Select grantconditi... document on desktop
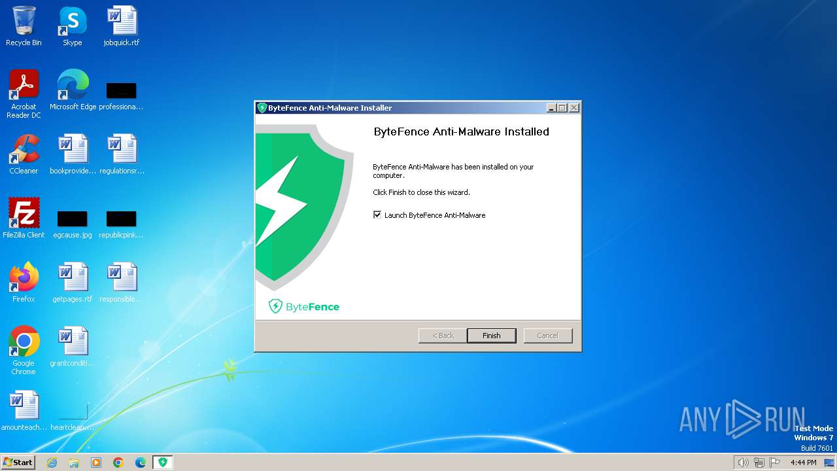This screenshot has height=471, width=837. [x=73, y=347]
